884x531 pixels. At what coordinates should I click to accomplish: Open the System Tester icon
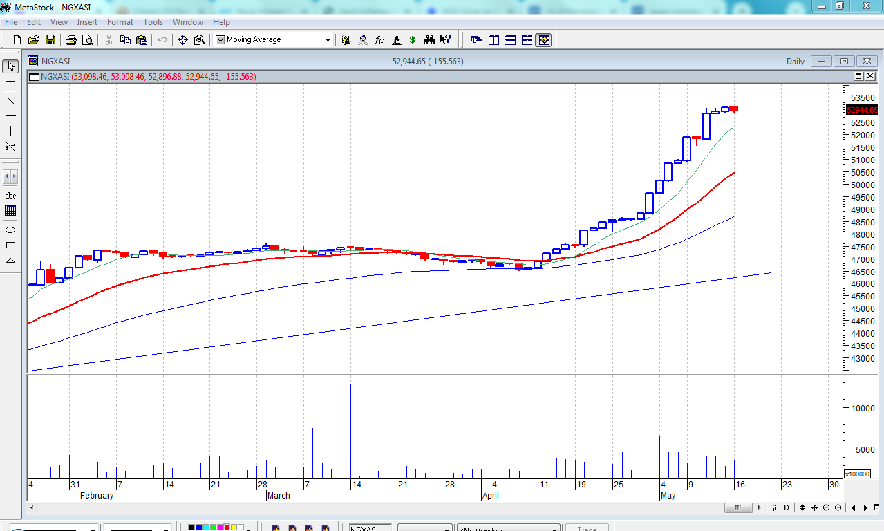(x=396, y=39)
